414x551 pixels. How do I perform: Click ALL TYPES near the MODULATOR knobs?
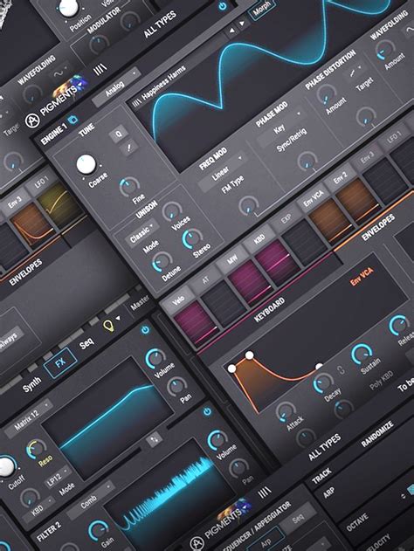click(160, 24)
